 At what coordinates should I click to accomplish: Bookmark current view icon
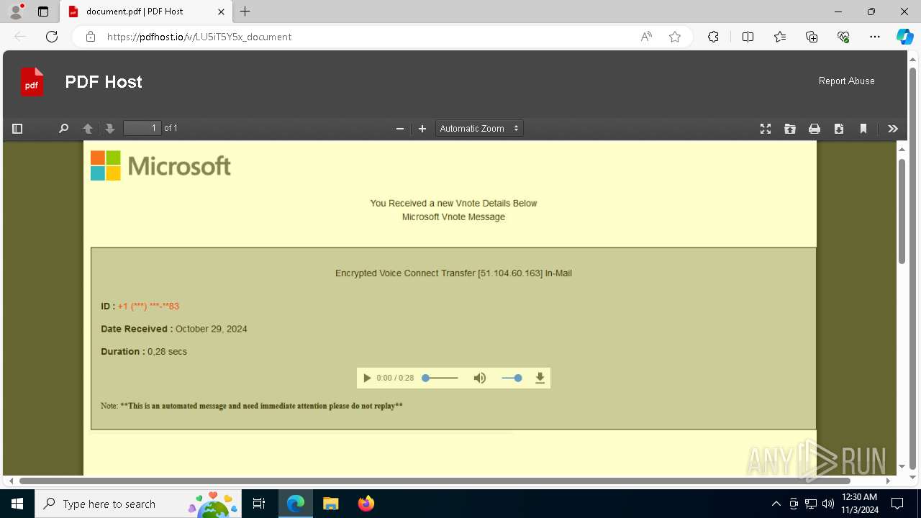click(863, 129)
